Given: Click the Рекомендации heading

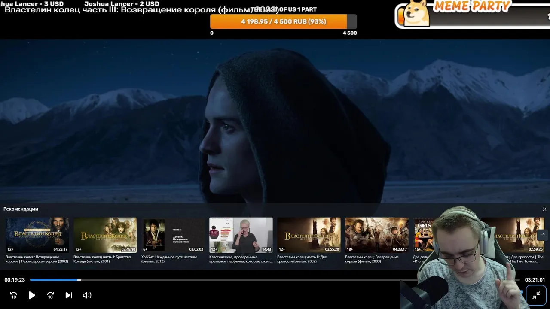Looking at the screenshot, I should pos(21,209).
